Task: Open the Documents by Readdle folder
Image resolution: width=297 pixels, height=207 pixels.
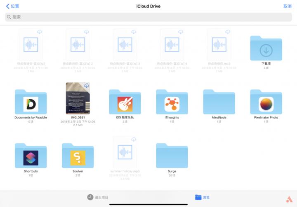Action: coord(31,102)
